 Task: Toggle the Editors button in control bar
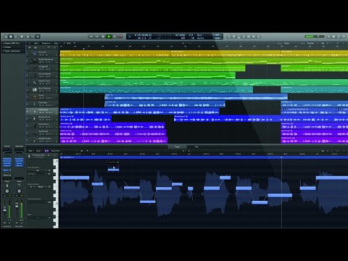(x=38, y=36)
